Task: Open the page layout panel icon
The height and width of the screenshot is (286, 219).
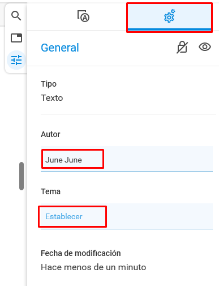Action: tap(16, 38)
